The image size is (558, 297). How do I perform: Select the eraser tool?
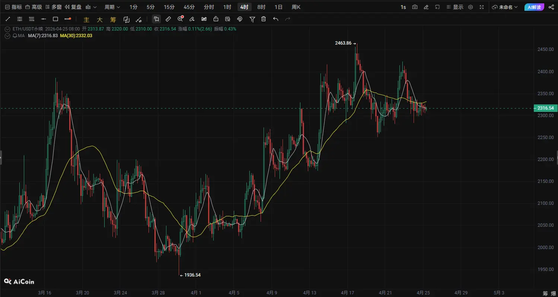[192, 19]
